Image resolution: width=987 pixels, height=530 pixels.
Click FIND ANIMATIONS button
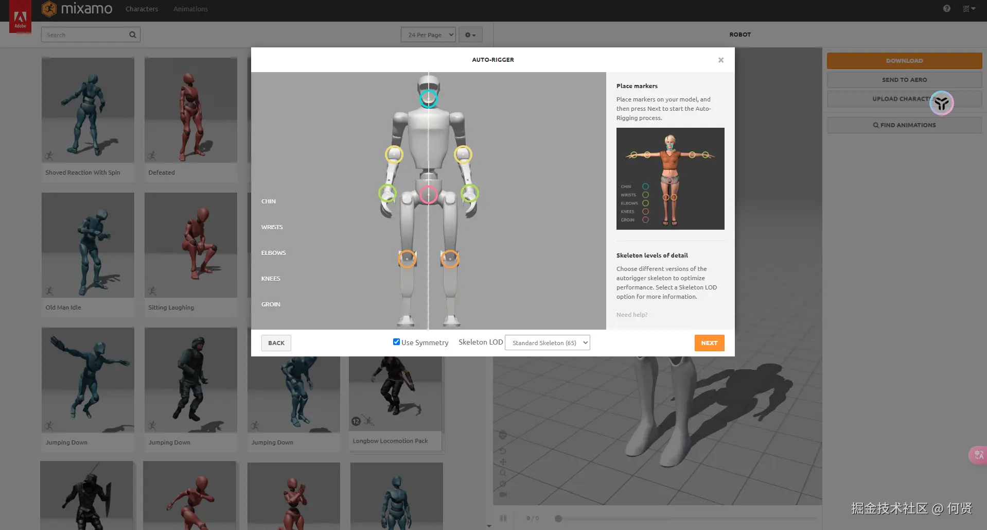click(x=904, y=125)
